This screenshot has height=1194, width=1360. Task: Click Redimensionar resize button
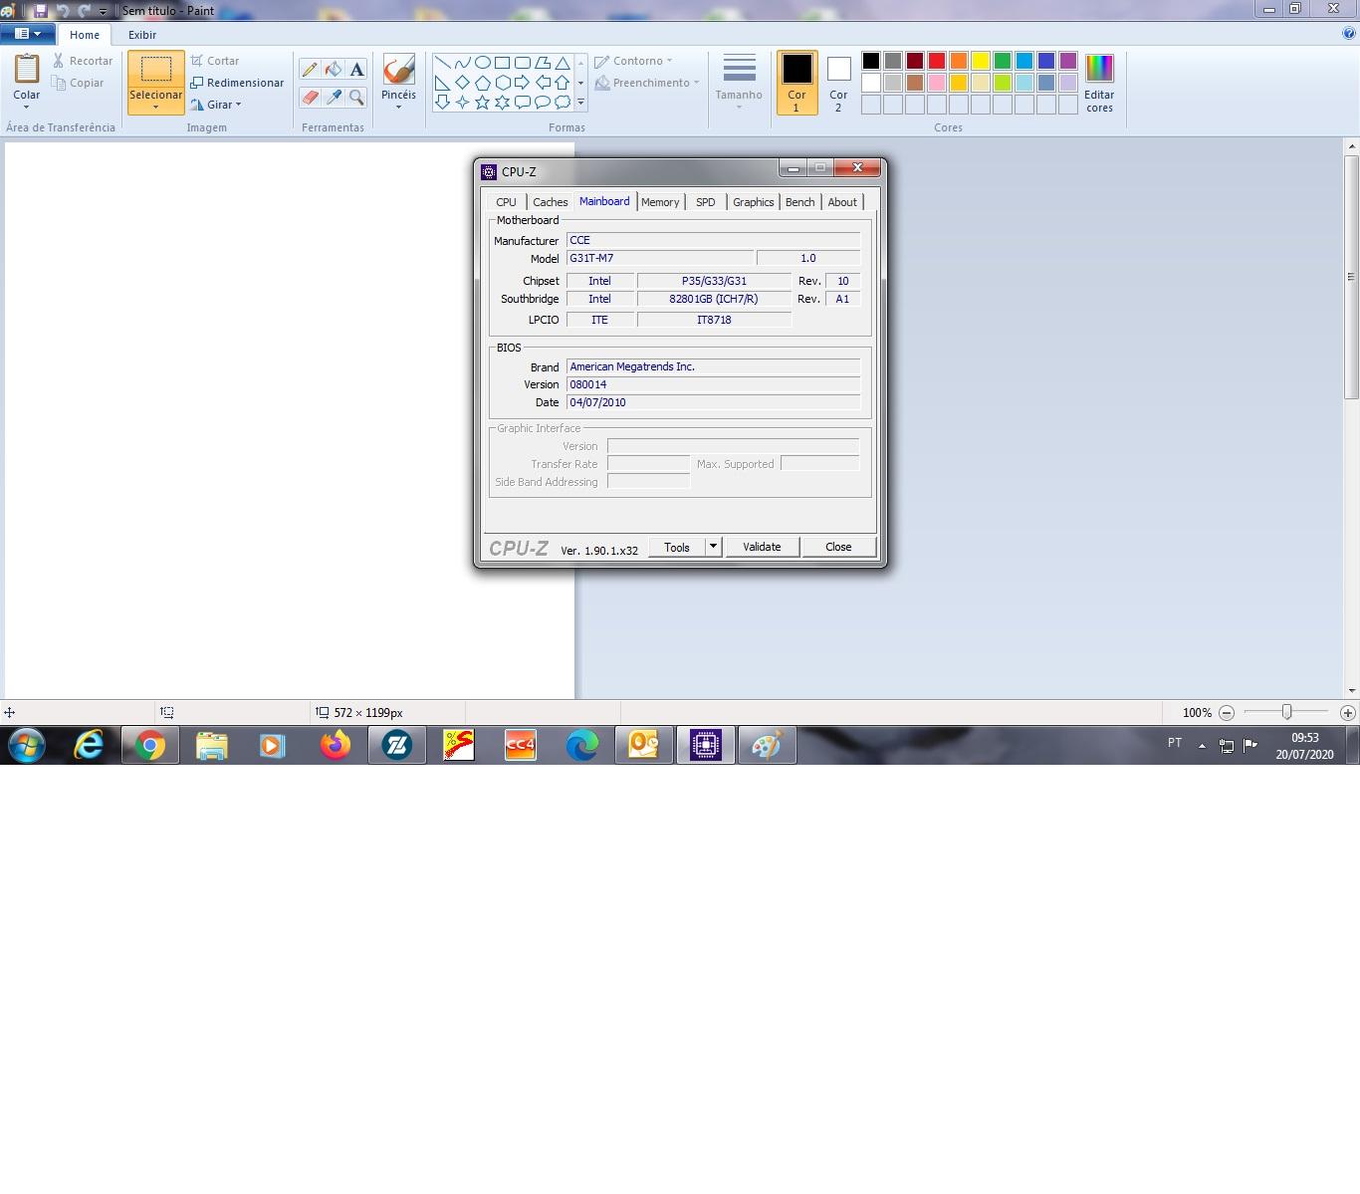[237, 83]
